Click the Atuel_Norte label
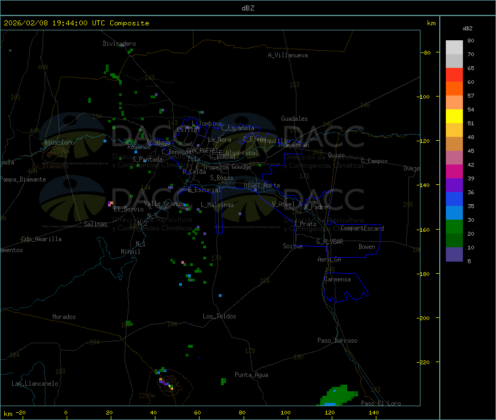Viewport: 496px width, 420px height. [262, 185]
